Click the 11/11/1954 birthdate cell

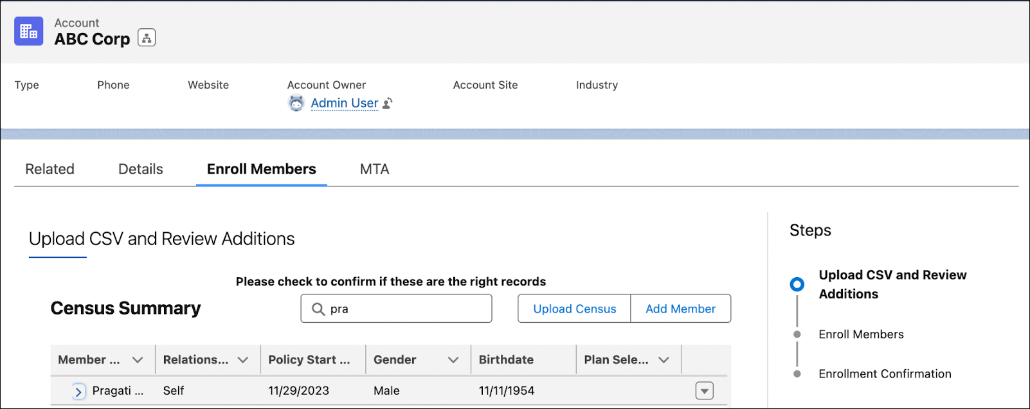[x=507, y=391]
